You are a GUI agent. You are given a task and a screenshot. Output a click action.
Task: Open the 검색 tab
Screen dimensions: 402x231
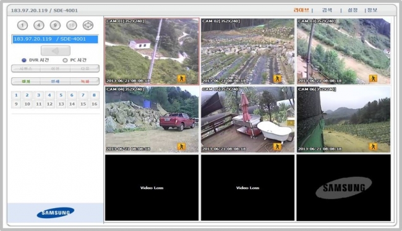(327, 10)
